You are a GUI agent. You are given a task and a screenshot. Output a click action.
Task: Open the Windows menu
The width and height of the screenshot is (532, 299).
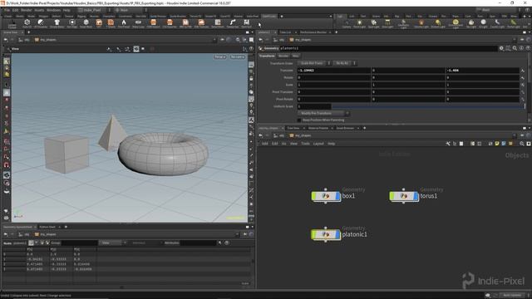click(53, 10)
